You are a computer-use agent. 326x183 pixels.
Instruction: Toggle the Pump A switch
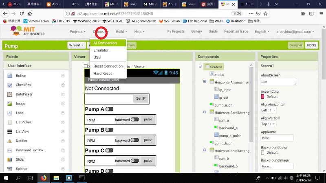(109, 109)
